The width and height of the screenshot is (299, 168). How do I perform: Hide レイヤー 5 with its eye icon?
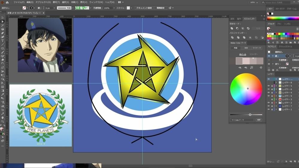tap(269, 86)
